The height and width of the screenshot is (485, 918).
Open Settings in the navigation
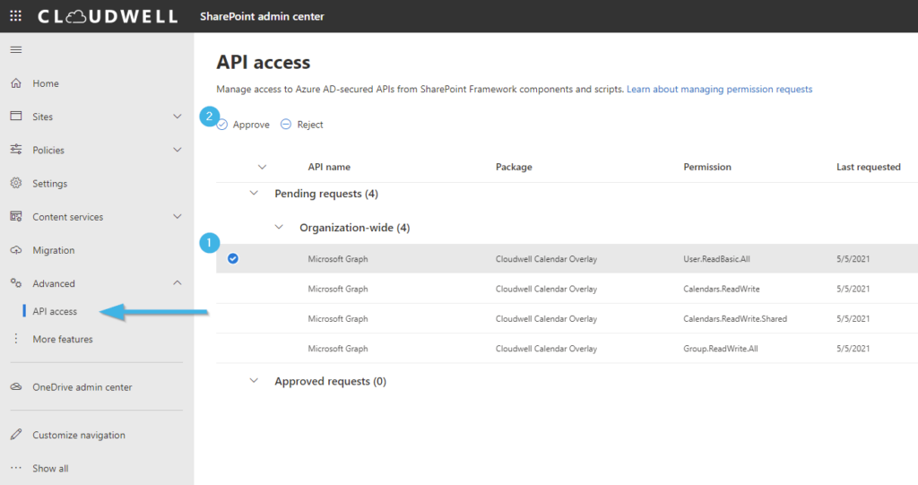point(50,184)
